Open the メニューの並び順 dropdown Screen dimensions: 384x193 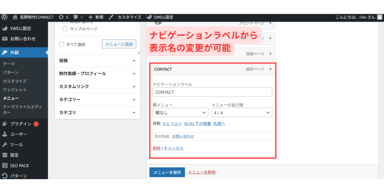click(242, 113)
